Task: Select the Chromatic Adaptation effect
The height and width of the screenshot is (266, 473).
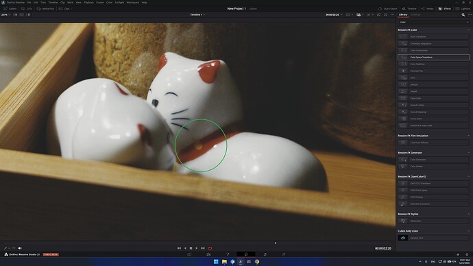Action: [433, 44]
